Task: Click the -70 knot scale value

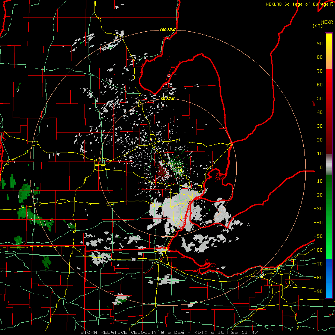Action: coord(318,264)
